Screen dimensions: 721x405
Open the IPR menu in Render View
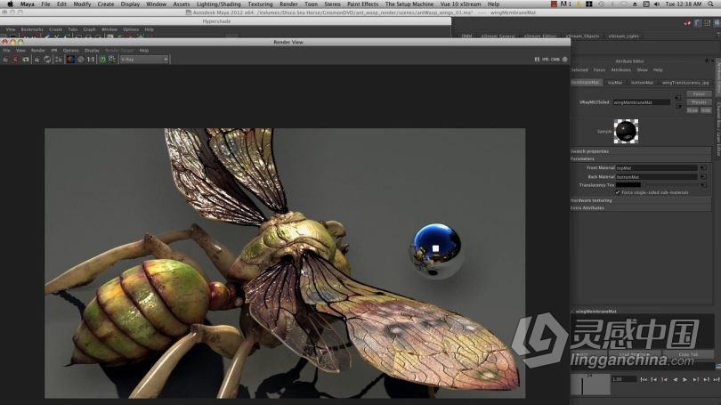(54, 51)
